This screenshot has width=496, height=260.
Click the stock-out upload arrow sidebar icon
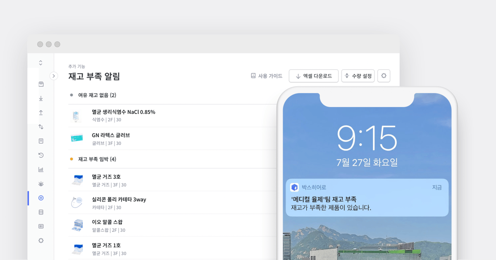tap(41, 113)
